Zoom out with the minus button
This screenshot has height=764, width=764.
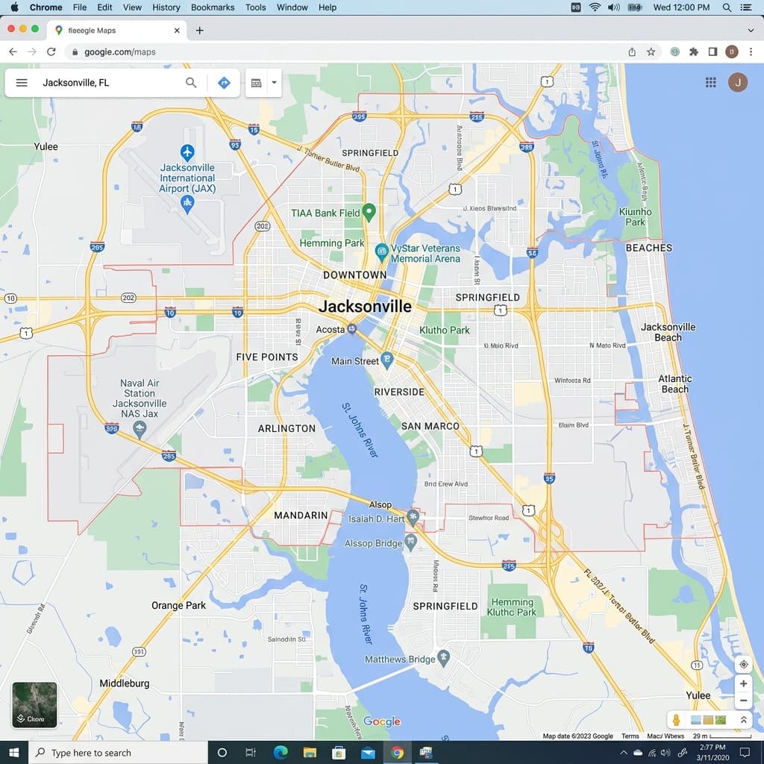744,701
